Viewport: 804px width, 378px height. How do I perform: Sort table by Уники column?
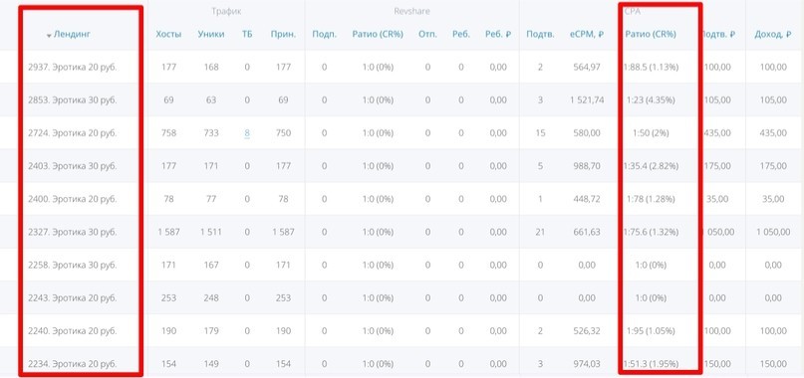pyautogui.click(x=211, y=35)
